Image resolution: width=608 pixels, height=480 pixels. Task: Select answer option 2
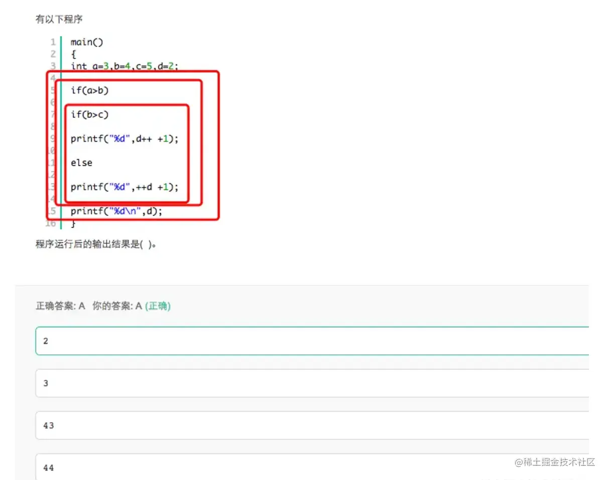[312, 341]
